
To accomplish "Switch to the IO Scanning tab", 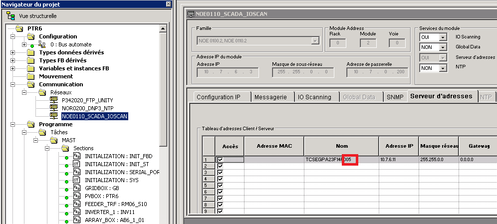I will [314, 97].
